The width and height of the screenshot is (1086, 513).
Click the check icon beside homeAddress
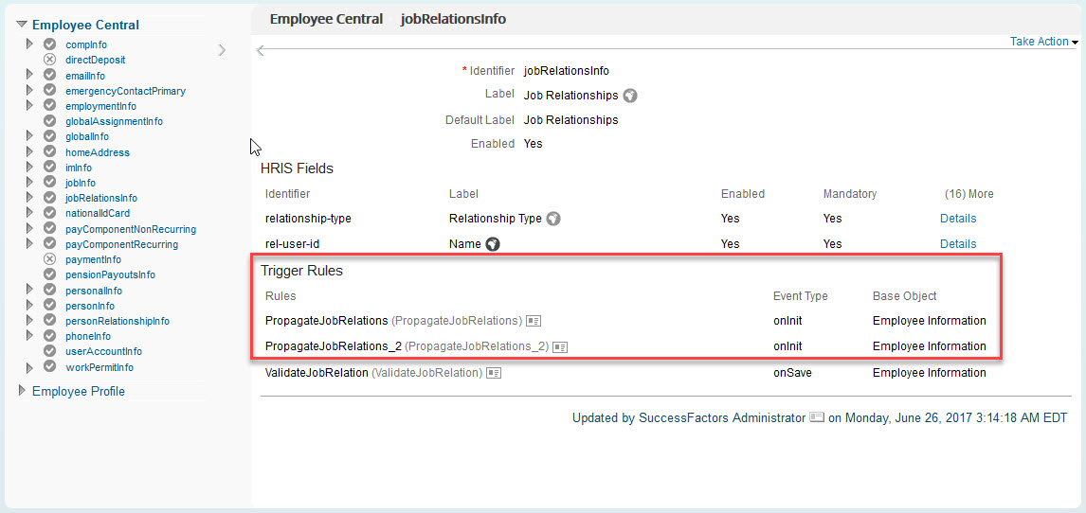click(x=50, y=152)
